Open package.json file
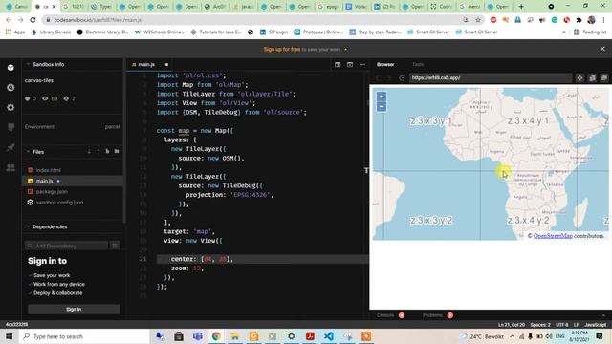The width and height of the screenshot is (612, 344). [52, 191]
